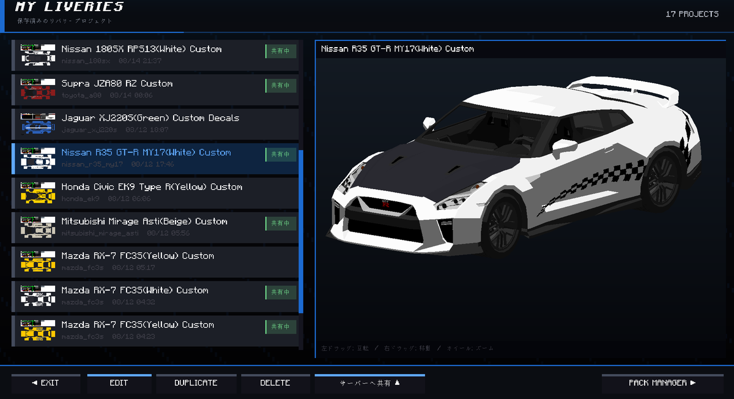
Task: Click the DUPLICATE button
Action: pos(196,383)
